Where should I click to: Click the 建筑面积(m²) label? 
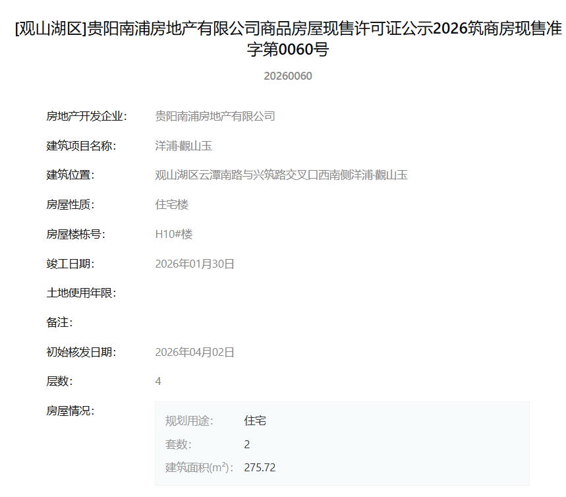click(x=199, y=468)
